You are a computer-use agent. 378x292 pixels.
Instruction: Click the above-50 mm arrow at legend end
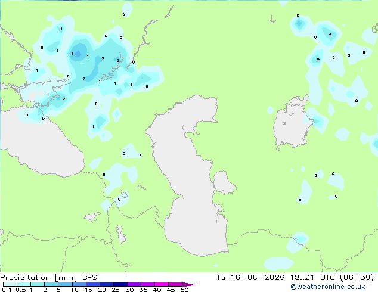click(x=189, y=284)
